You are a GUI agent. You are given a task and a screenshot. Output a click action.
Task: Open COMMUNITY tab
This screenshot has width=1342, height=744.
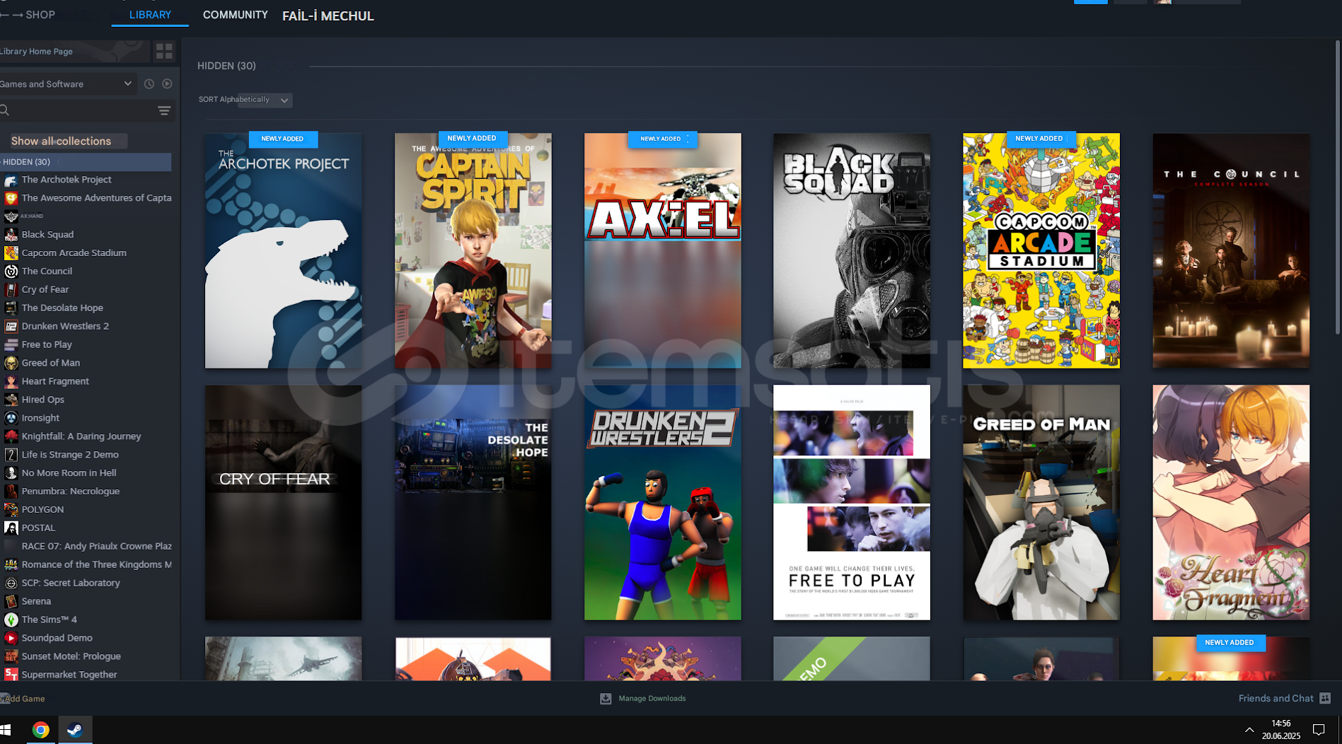(x=235, y=15)
